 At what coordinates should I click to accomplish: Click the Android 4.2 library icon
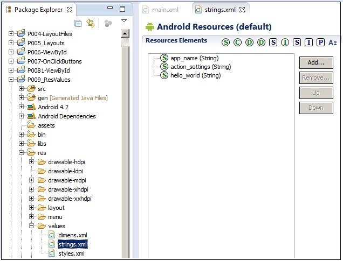click(x=31, y=107)
